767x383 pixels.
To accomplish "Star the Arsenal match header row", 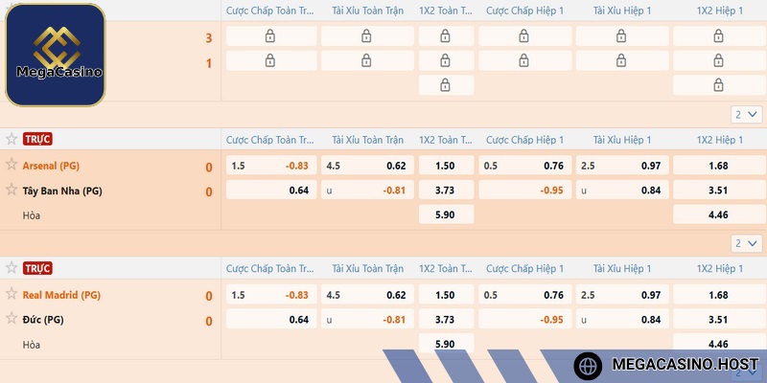I will pyautogui.click(x=12, y=139).
